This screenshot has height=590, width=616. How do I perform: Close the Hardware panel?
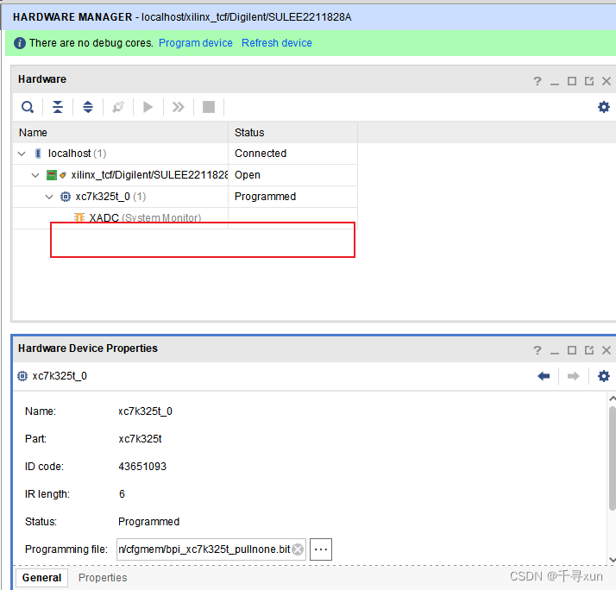[607, 81]
